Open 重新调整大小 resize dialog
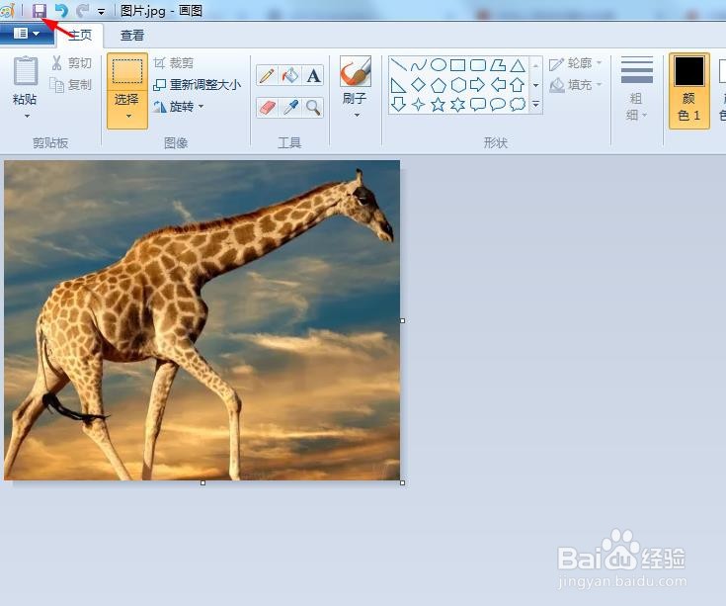 [197, 85]
